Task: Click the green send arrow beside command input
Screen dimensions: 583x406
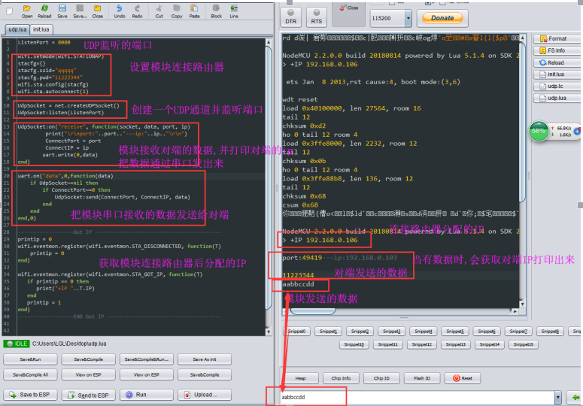Action: [575, 397]
